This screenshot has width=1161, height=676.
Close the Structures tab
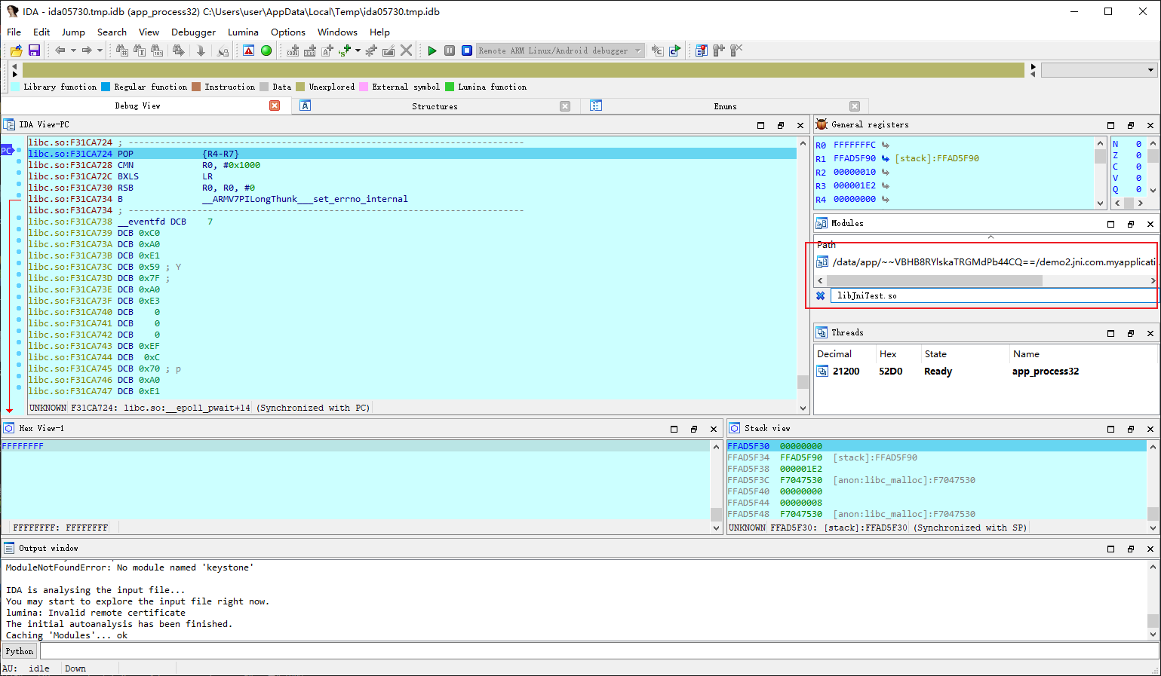565,106
